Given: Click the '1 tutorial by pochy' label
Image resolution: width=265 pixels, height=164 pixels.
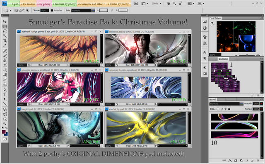Looking at the screenshot, I should tap(64, 4).
